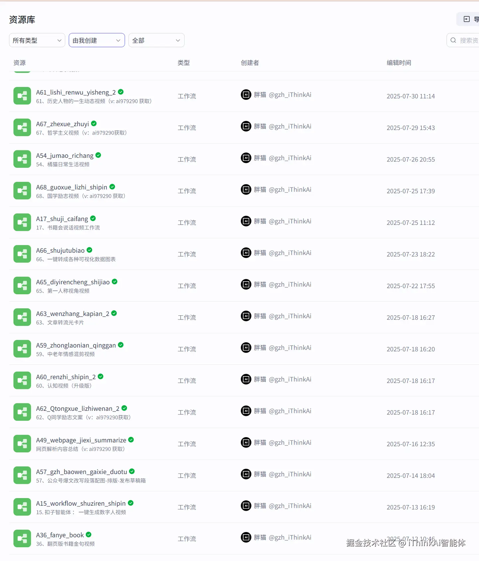This screenshot has width=479, height=561.
Task: Expand the 由我创建 creator filter dropdown
Action: [97, 40]
